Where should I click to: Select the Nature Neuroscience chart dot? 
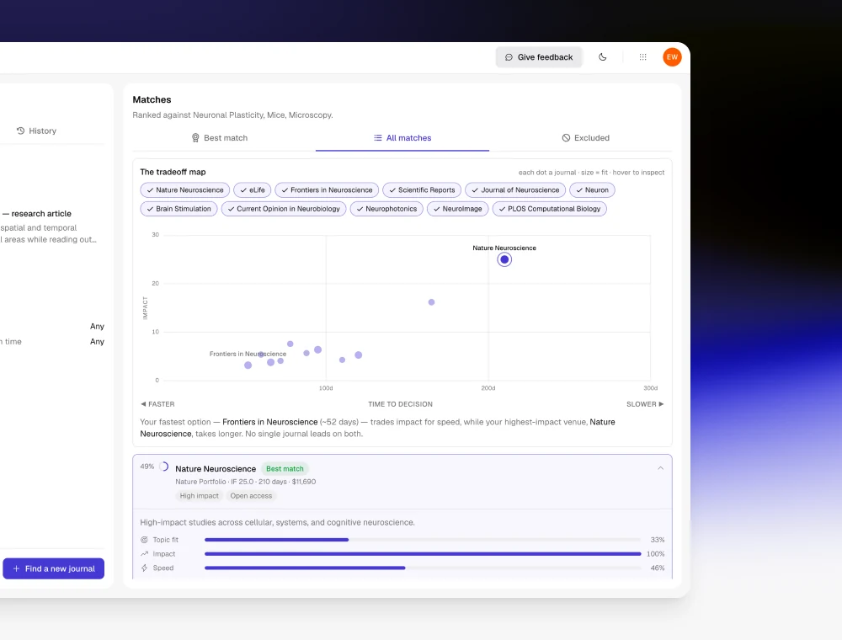504,260
